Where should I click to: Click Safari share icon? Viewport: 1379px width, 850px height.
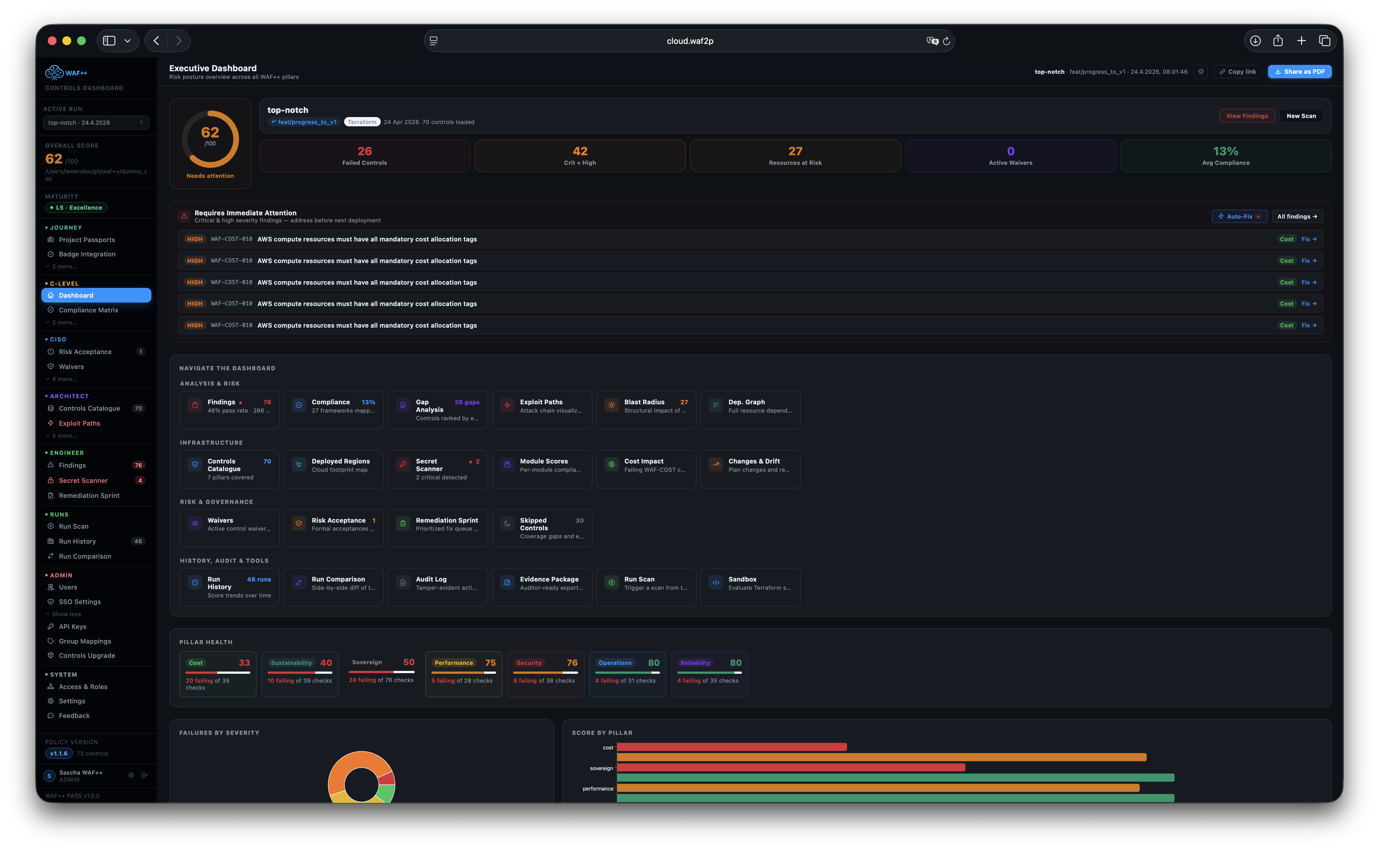(1278, 40)
